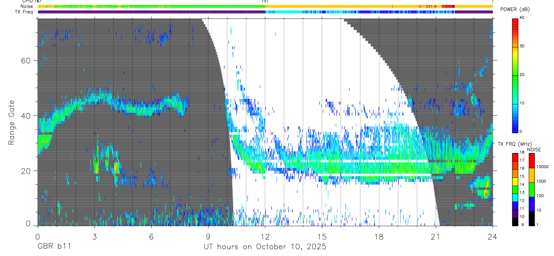
Task: Click the 9 hour tick on time axis
Action: point(208,236)
